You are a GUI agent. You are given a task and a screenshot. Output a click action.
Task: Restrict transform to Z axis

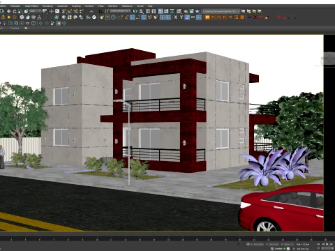[187, 17]
